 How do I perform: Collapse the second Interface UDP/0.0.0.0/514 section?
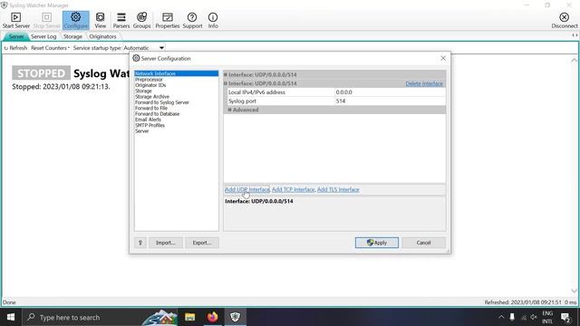[x=226, y=83]
